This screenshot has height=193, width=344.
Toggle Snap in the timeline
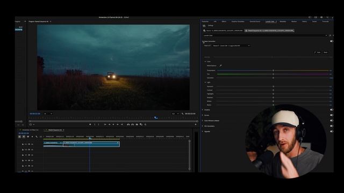tap(24, 137)
